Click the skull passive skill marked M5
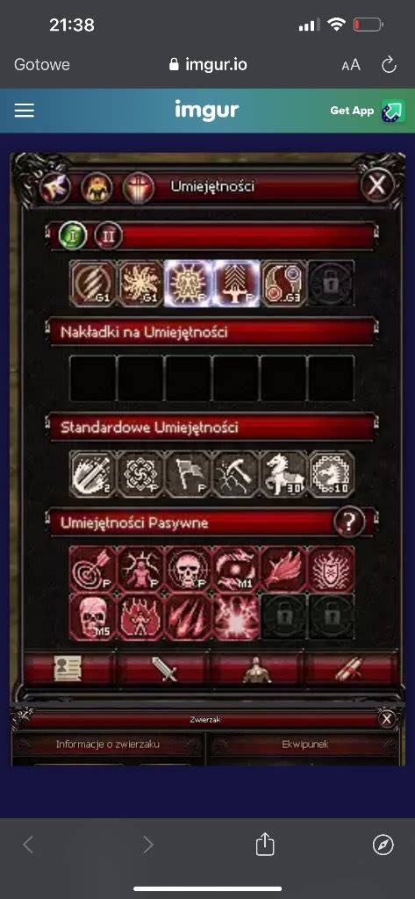415x899 pixels. coord(93,617)
